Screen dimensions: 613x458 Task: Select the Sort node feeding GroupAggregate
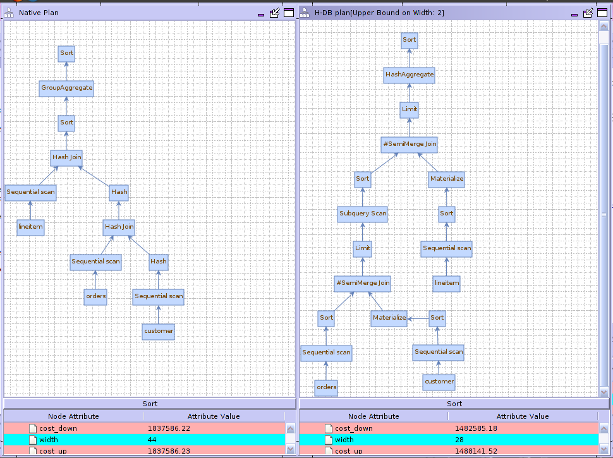coord(66,123)
